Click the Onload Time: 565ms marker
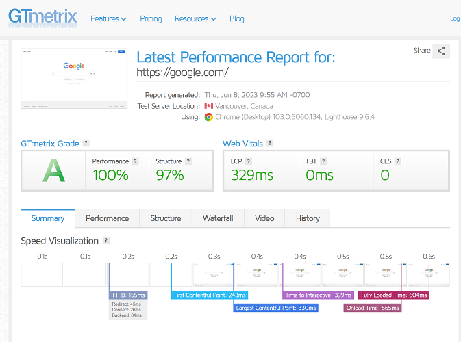This screenshot has width=461, height=342. tap(373, 308)
